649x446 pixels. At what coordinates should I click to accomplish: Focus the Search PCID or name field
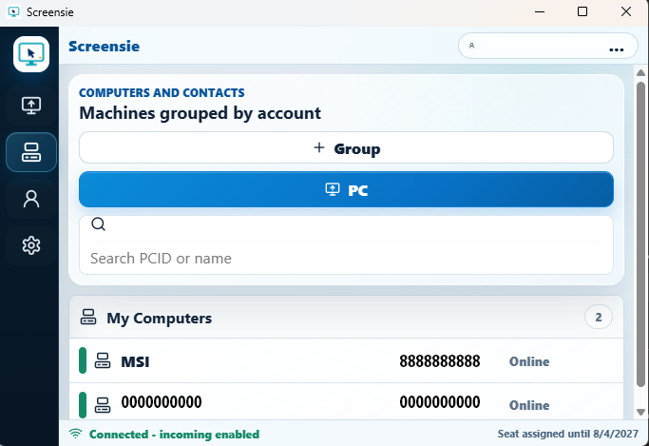(x=346, y=258)
